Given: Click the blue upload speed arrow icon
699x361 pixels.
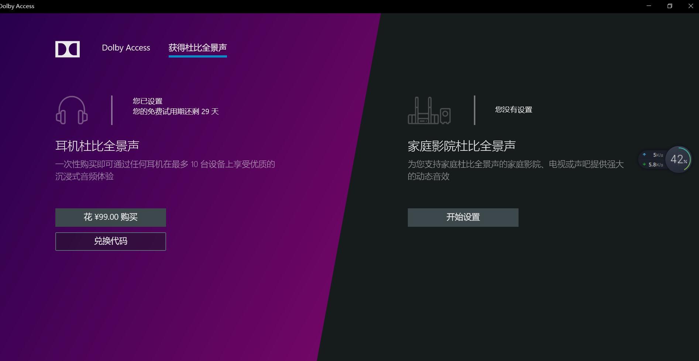Looking at the screenshot, I should tap(644, 155).
